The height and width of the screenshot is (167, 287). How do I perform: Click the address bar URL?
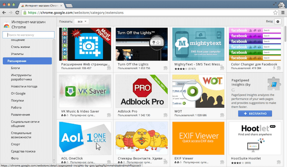click(x=76, y=13)
